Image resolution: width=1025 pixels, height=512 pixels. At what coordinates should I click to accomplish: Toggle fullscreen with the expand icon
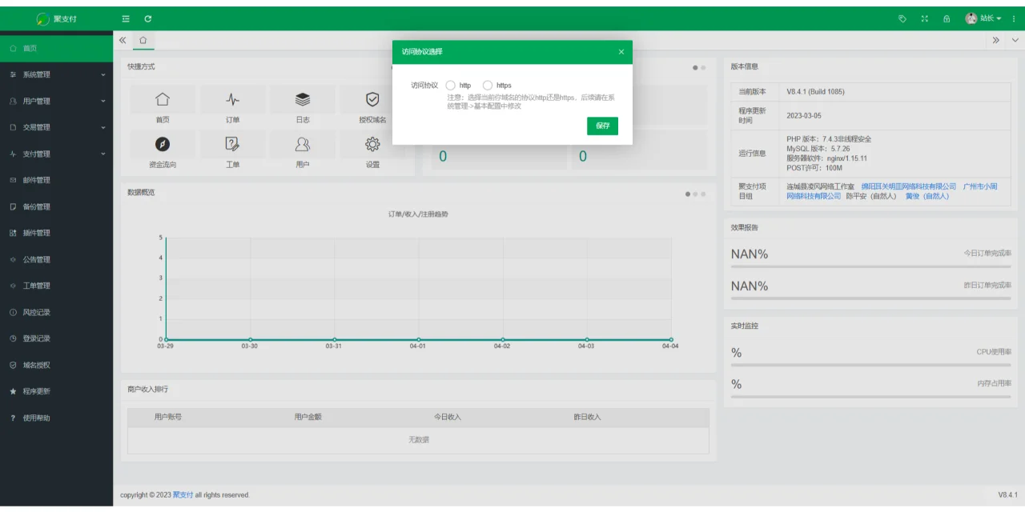coord(925,18)
